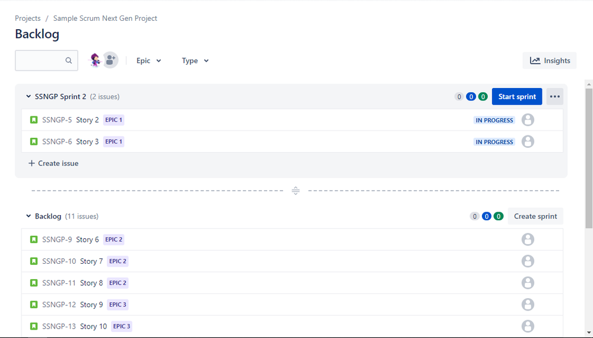
Task: Click the blue in-progress count in Sprint 2
Action: [471, 96]
